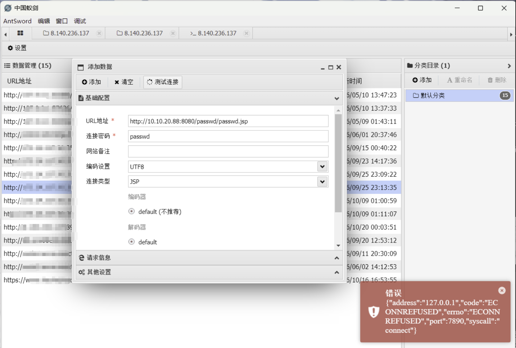Select the row dated 05/10 13:47:23
The width and height of the screenshot is (516, 348).
201,95
